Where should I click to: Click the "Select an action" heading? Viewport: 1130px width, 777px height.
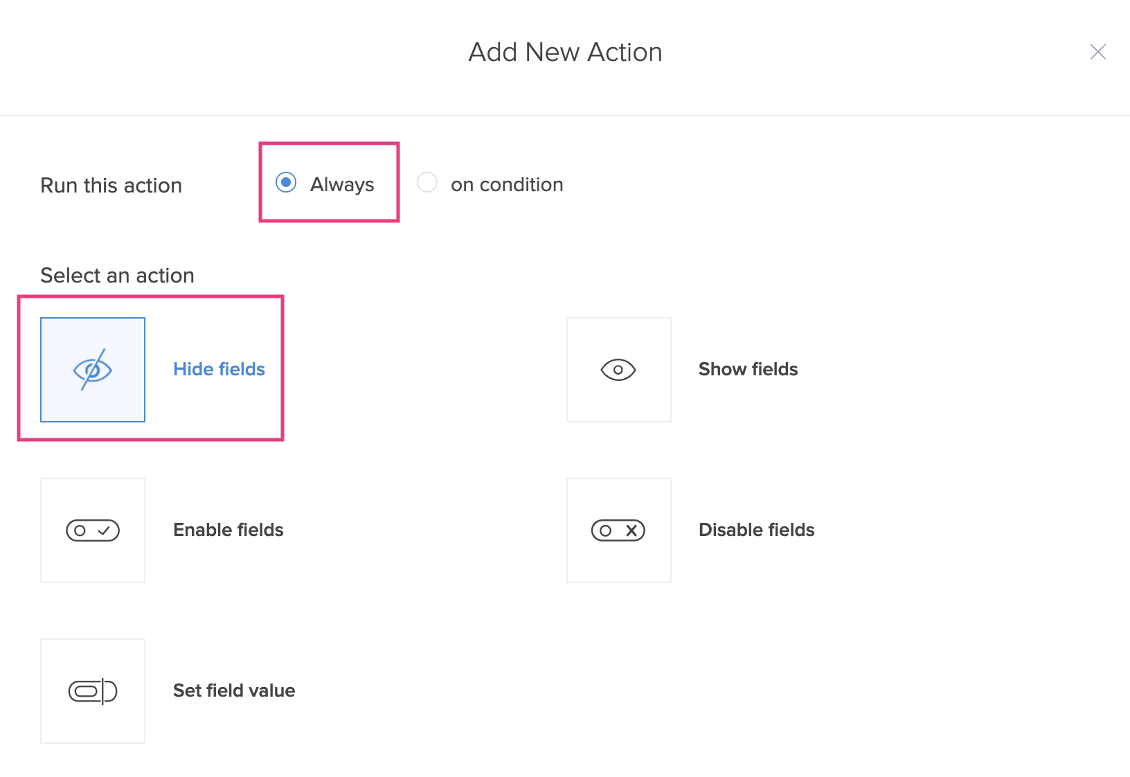tap(117, 276)
